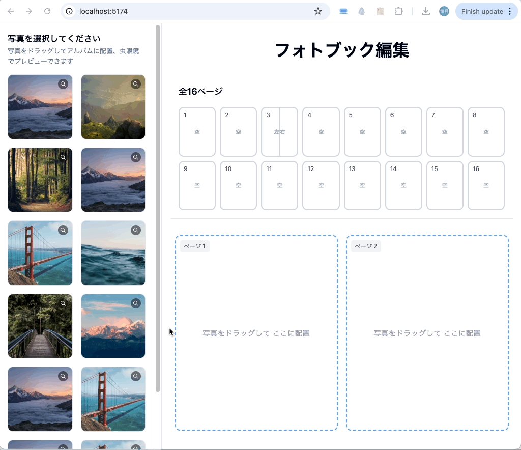Select page 3 labeled 左右 in the page grid
This screenshot has width=521, height=450.
(279, 131)
